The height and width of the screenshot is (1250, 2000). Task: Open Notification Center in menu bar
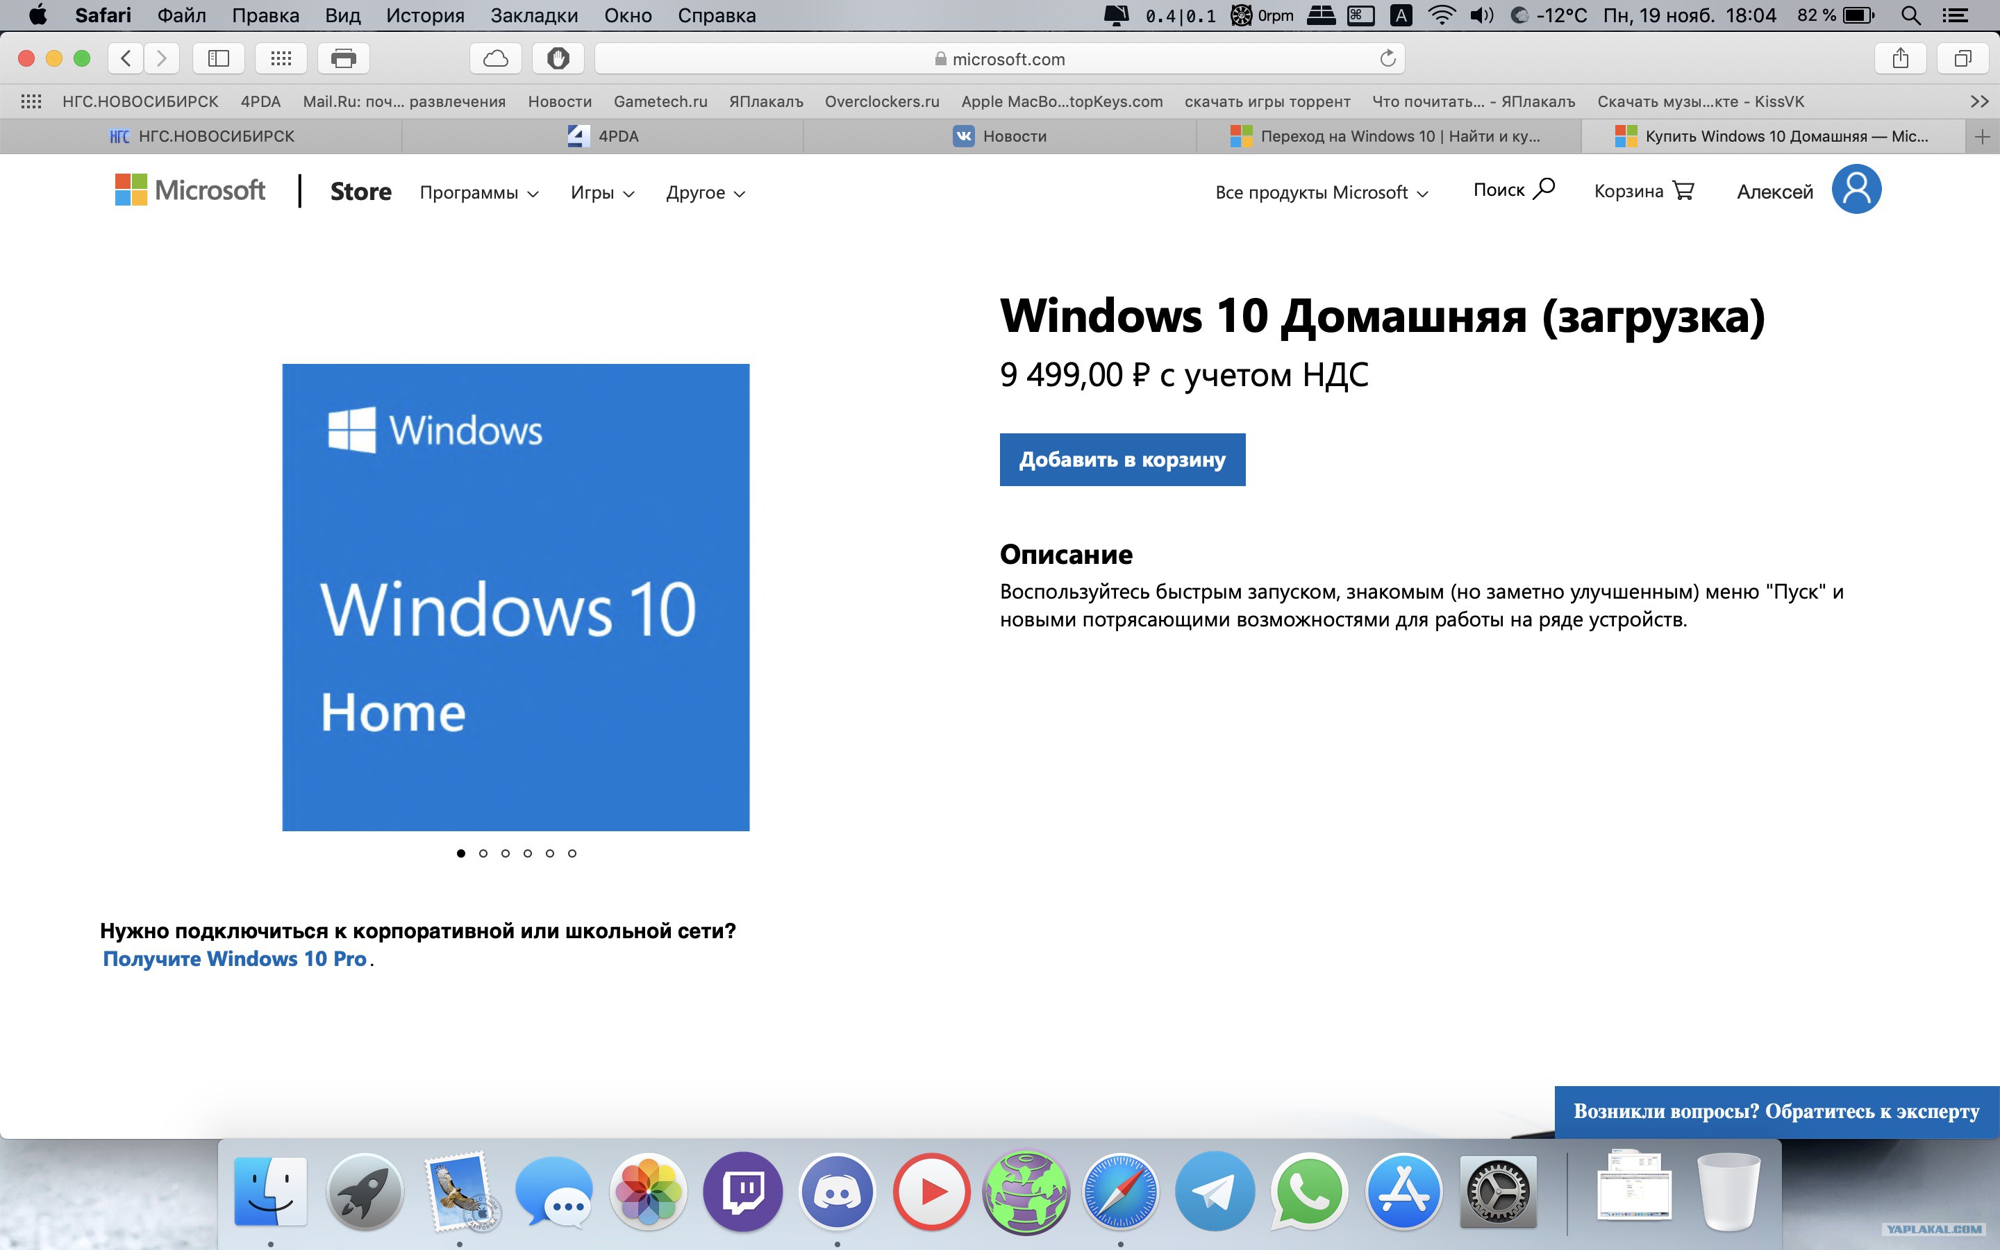1955,15
